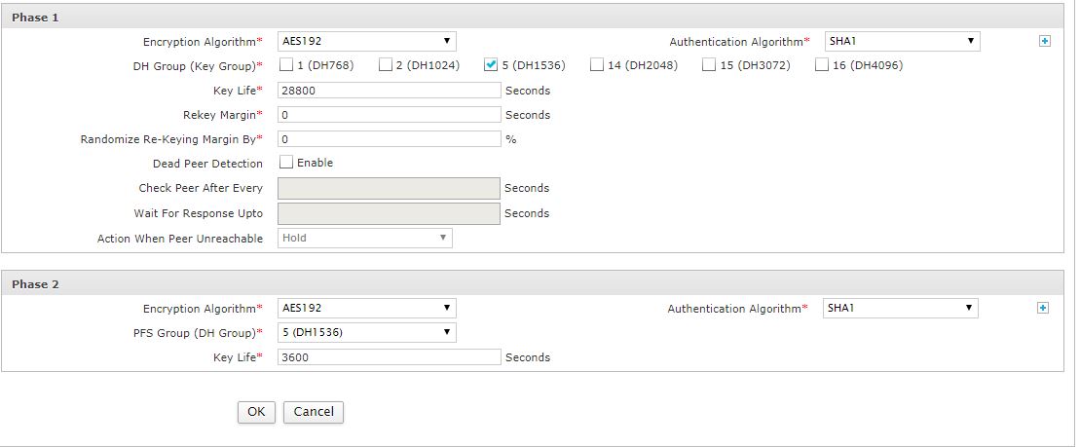Enable Dead Peer Detection
This screenshot has width=1080, height=447.
click(286, 163)
